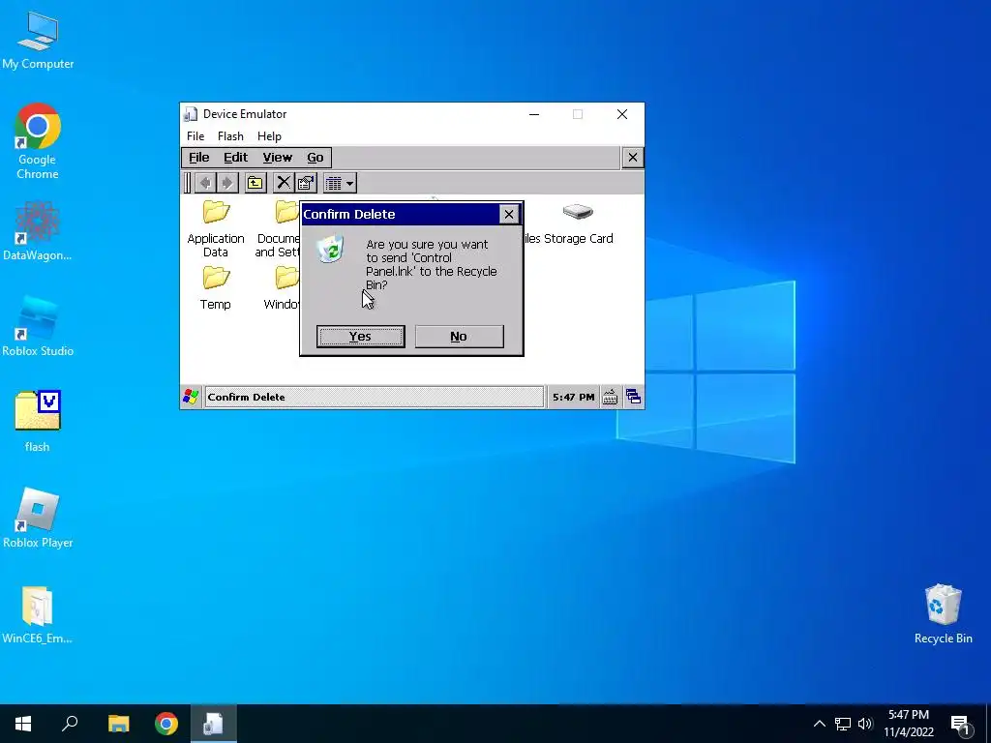The width and height of the screenshot is (991, 743).
Task: Open Roblox Player desktop shortcut
Action: (x=38, y=519)
